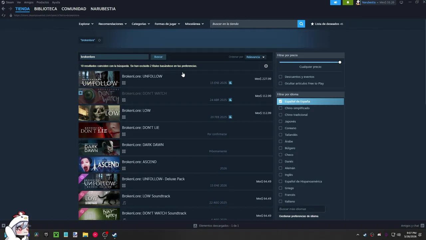Open the BrokenLore: UNFOLLOW thumbnail
426x240 pixels.
tap(99, 79)
